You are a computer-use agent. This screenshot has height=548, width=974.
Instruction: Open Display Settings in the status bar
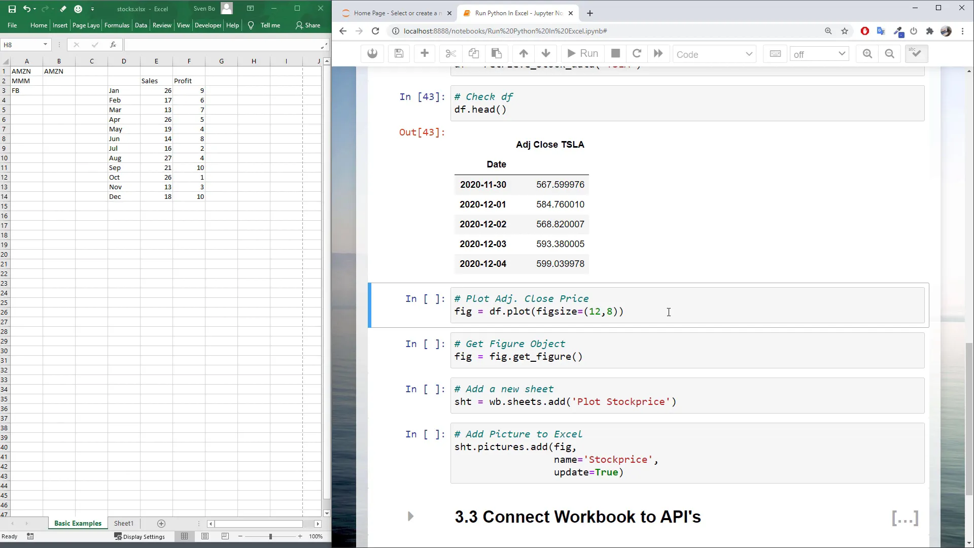click(x=141, y=536)
